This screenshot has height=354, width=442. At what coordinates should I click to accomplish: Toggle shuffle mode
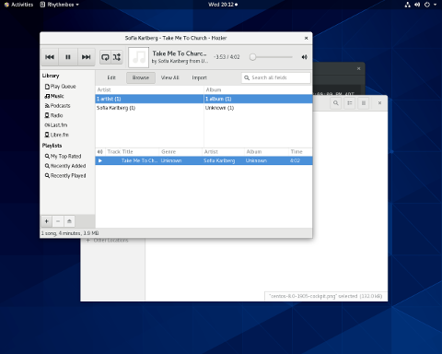117,57
